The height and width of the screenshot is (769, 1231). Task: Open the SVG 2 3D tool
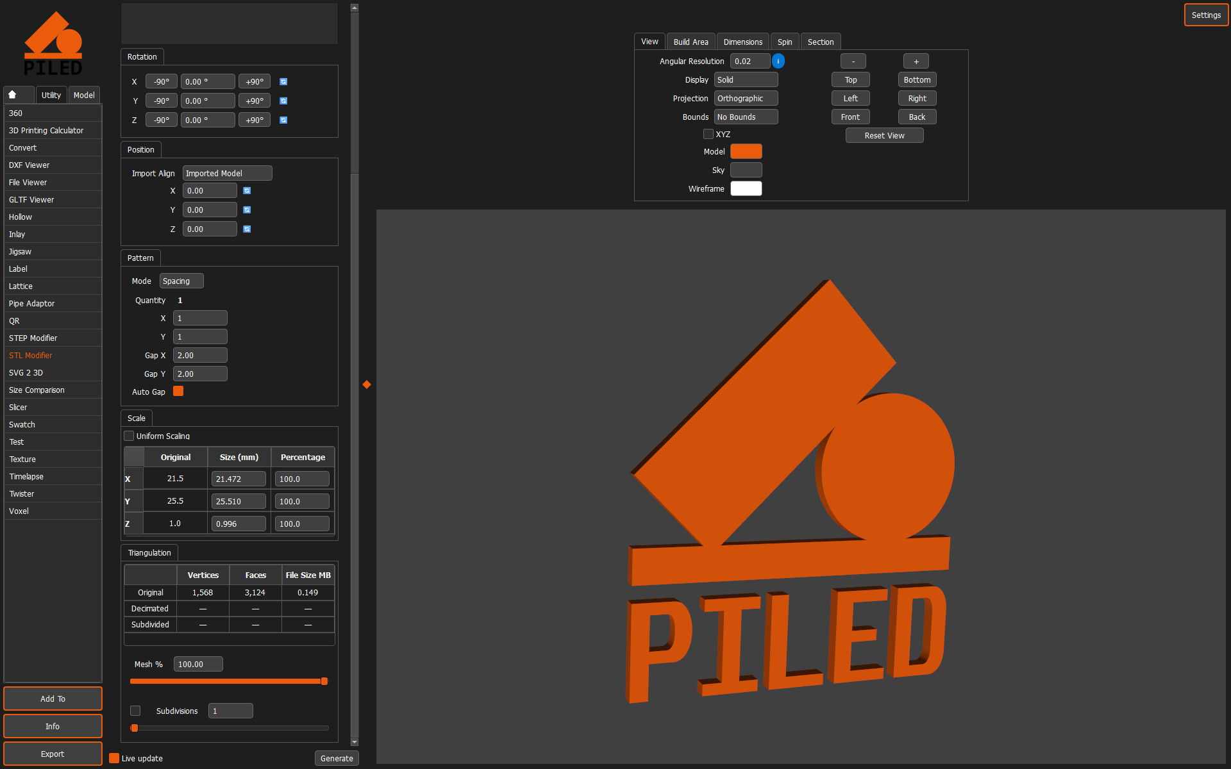pyautogui.click(x=53, y=373)
